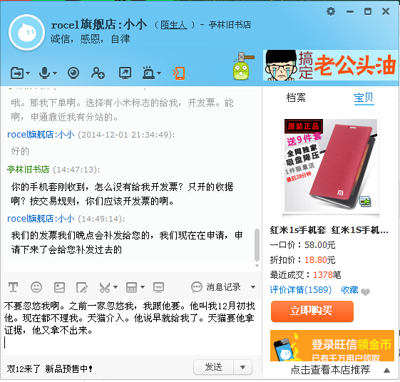Click the remote desktop assistance icon

pyautogui.click(x=125, y=73)
